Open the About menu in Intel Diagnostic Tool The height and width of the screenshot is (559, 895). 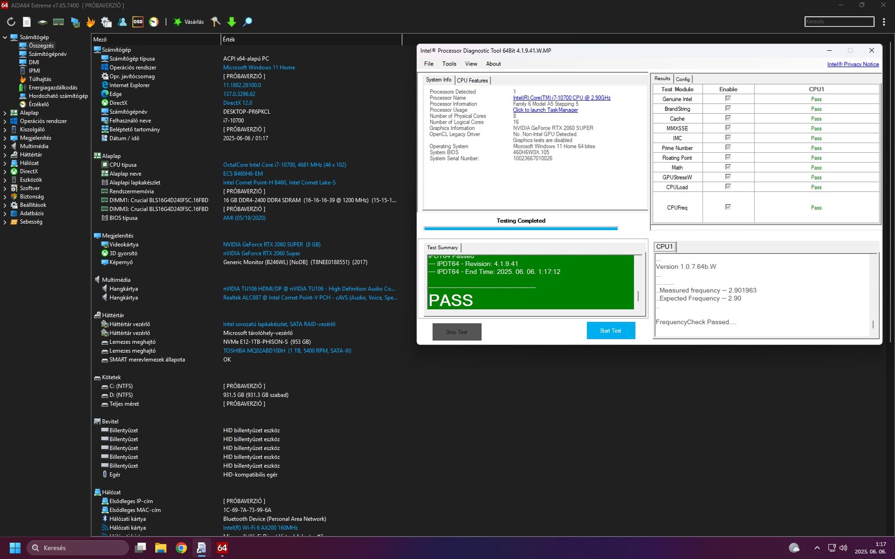pos(493,64)
